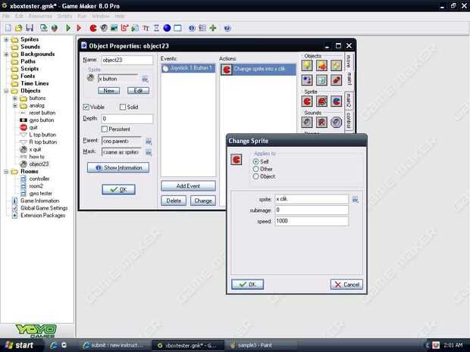Confirm Change Sprite dialog with OK

point(247,285)
